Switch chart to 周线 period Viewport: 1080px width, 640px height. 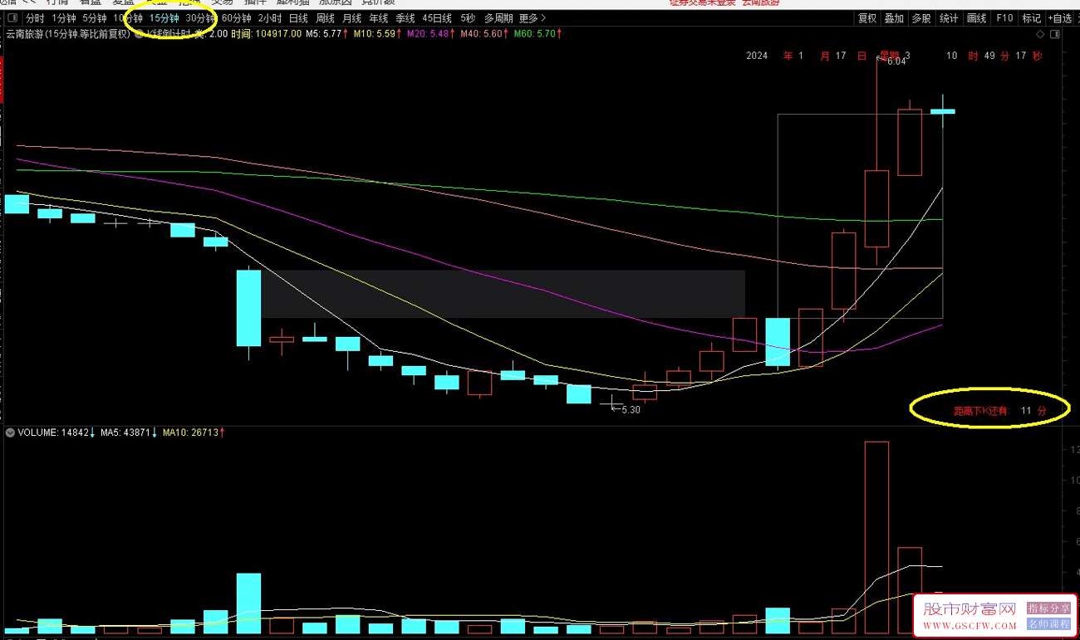click(326, 18)
